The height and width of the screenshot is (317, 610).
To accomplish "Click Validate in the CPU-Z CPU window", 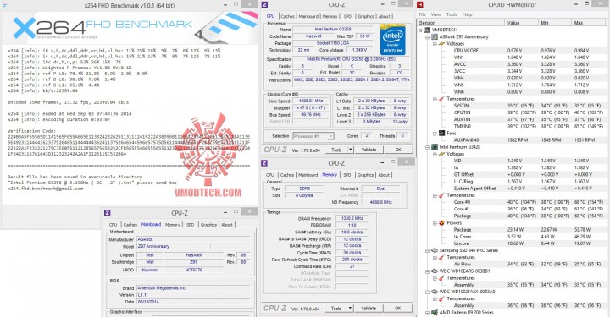I will (369, 150).
